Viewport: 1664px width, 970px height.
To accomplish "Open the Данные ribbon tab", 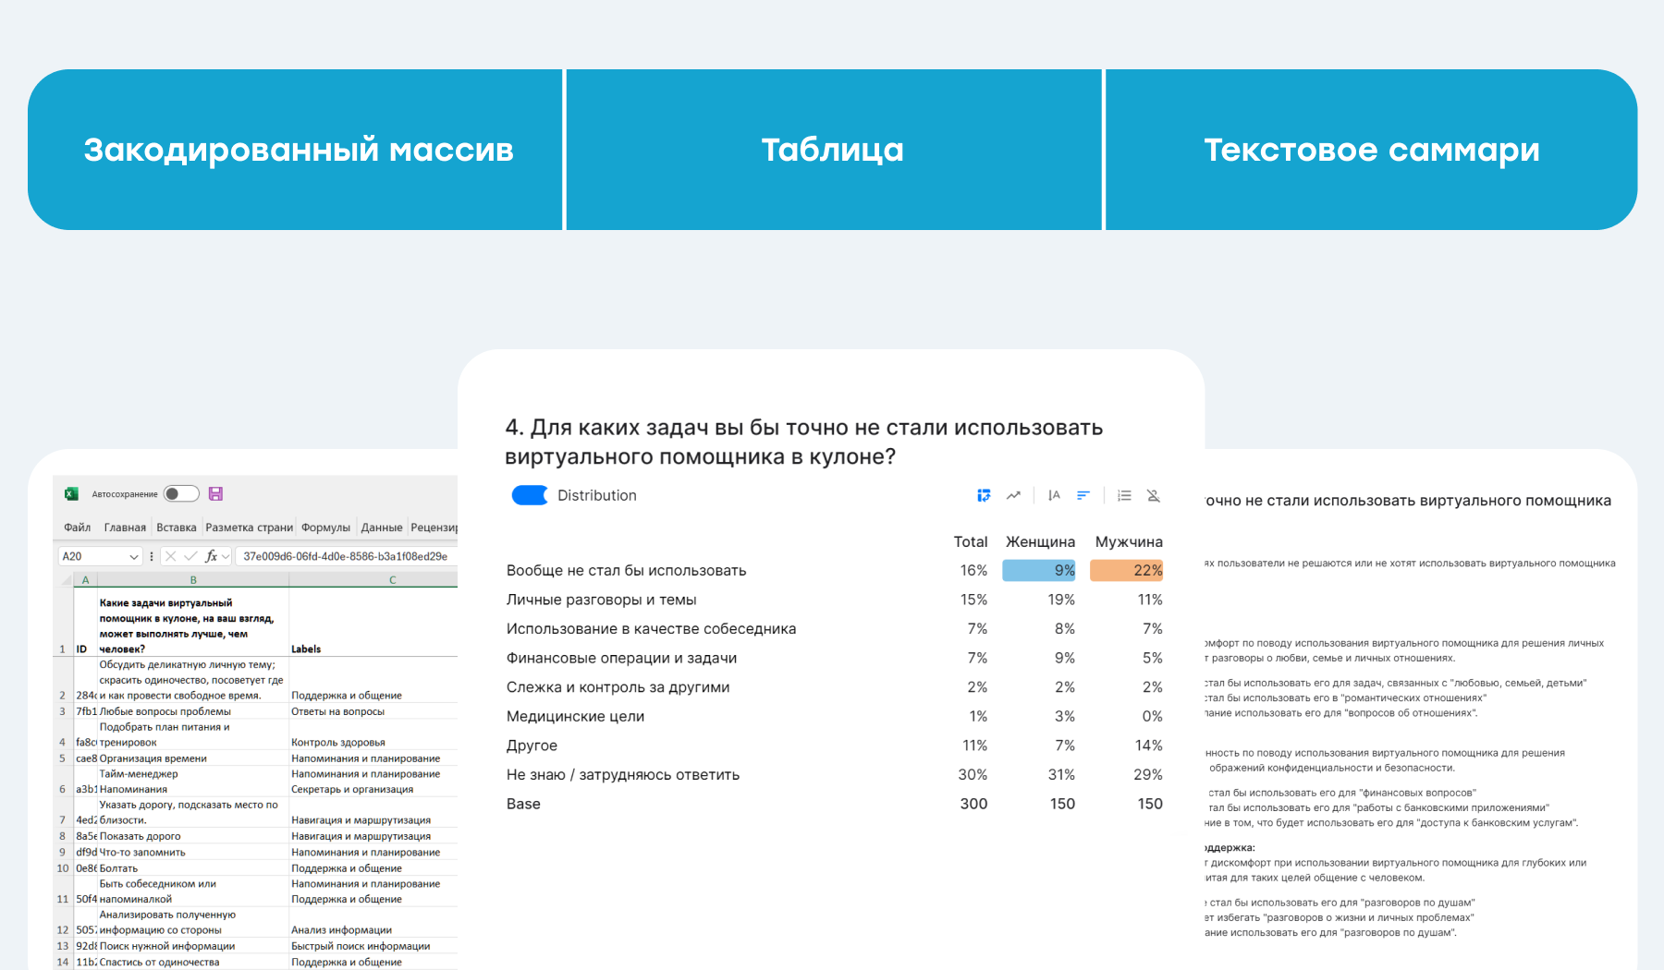I will tap(382, 527).
